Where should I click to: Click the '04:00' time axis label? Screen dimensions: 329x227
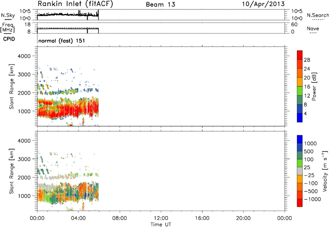pyautogui.click(x=79, y=218)
